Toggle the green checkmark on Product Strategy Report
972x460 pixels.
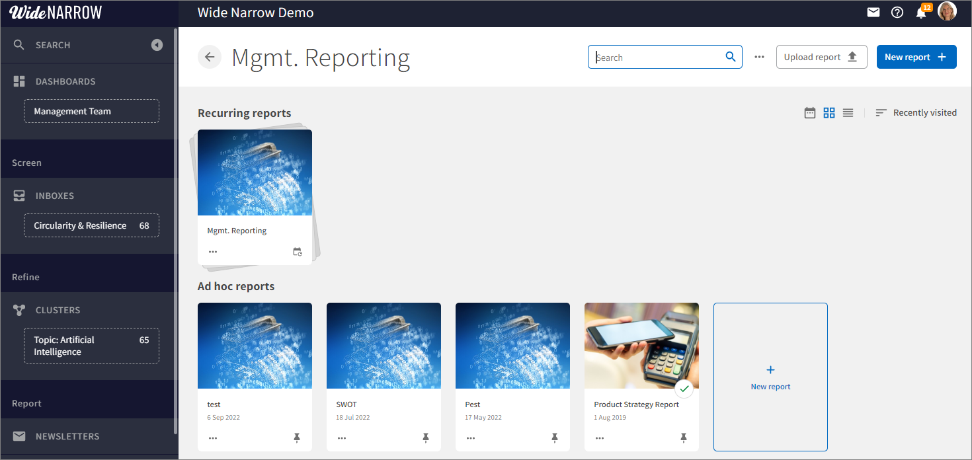684,389
